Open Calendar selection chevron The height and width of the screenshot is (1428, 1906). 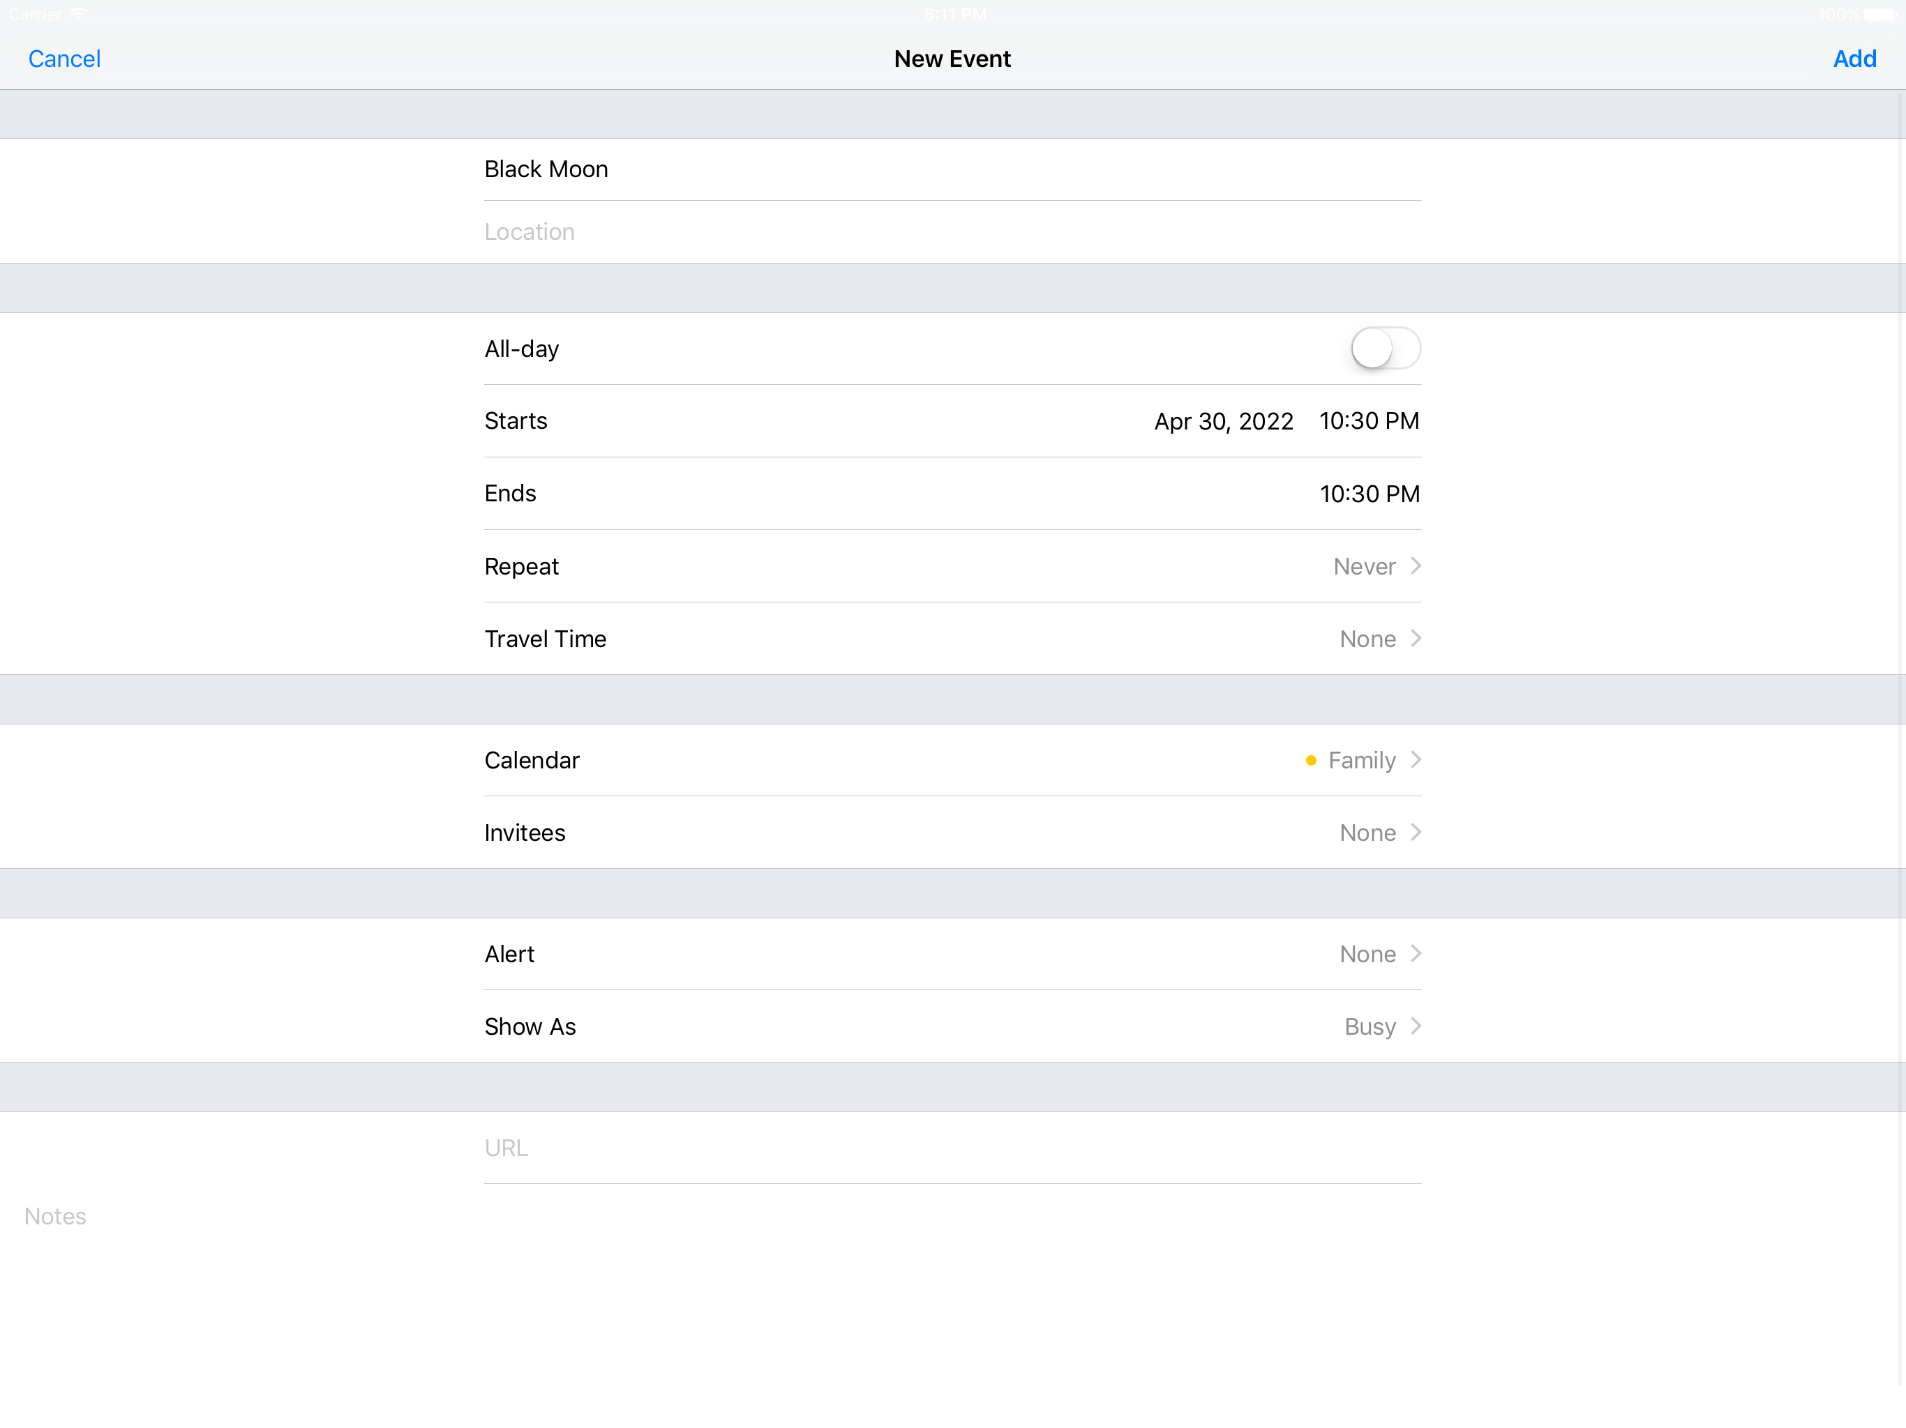click(x=1416, y=759)
